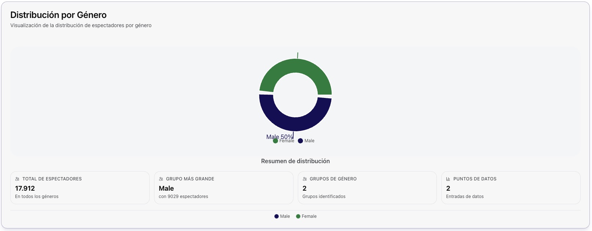Viewport: 592px width, 231px height.
Task: Click the "Entradas de datos" caption
Action: (465, 197)
